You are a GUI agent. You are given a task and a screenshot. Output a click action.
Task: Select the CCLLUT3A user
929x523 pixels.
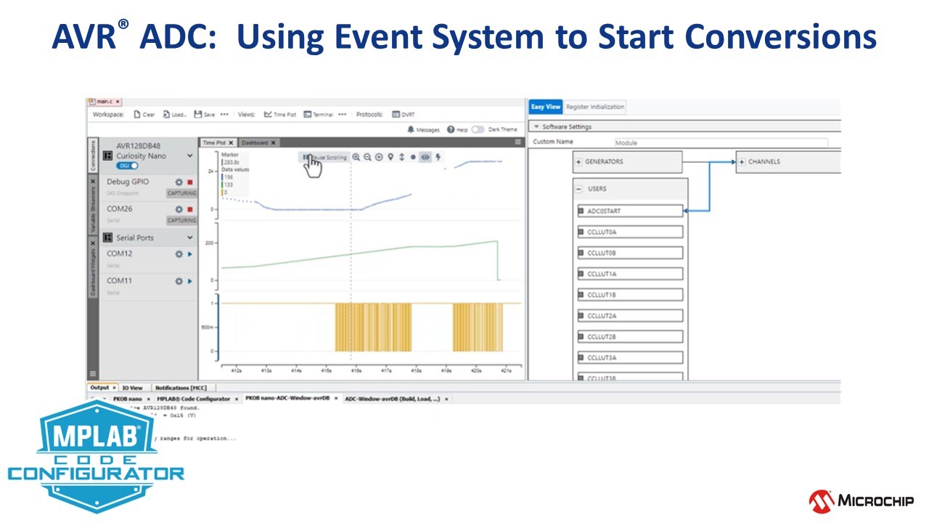[630, 357]
